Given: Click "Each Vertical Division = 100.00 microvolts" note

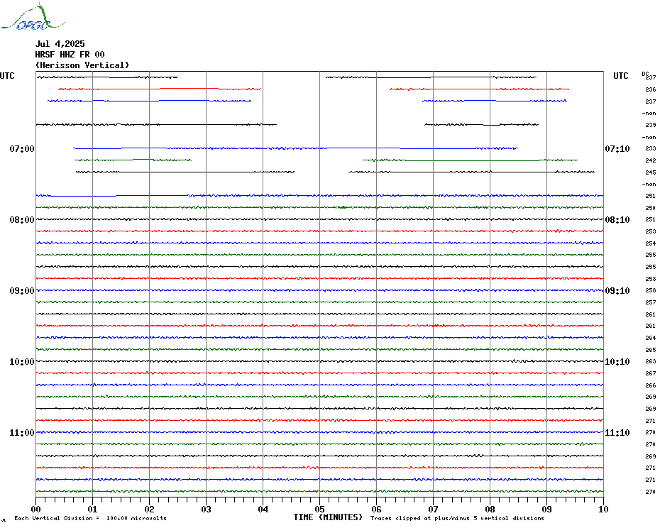Looking at the screenshot, I should [x=91, y=518].
